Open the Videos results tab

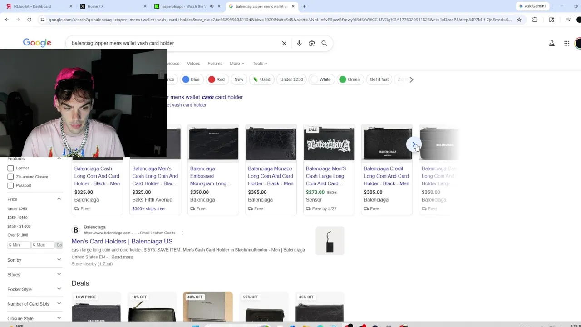[193, 64]
